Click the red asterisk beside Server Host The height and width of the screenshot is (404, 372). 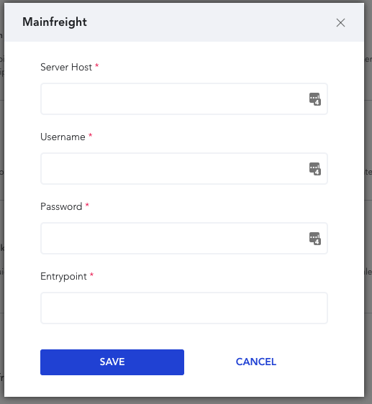(96, 65)
